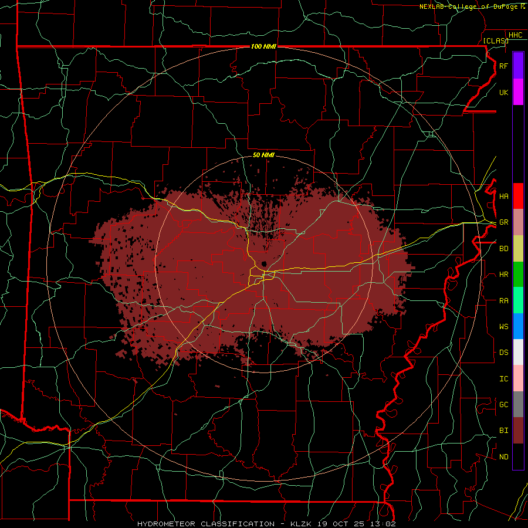The height and width of the screenshot is (528, 528).
Task: Click the 'HR' legend label
Action: tap(503, 275)
